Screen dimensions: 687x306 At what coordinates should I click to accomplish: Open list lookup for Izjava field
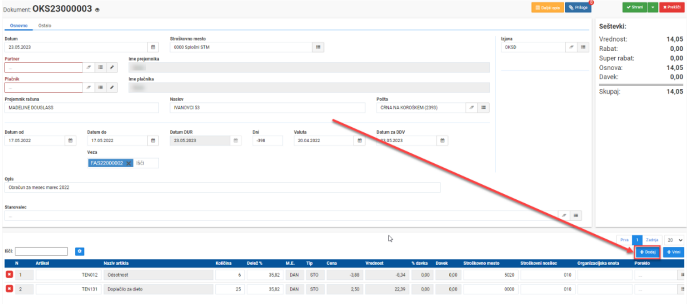click(583, 47)
